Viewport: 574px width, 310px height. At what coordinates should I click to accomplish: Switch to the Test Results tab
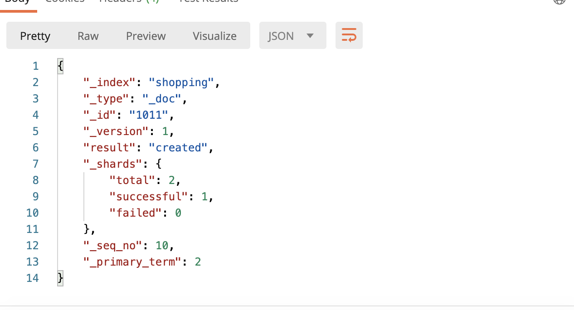(209, 1)
